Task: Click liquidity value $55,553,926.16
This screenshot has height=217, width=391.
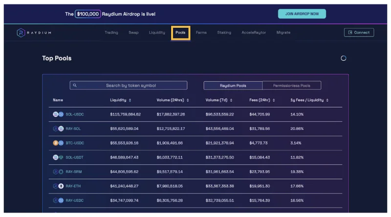Action: [x=124, y=143]
